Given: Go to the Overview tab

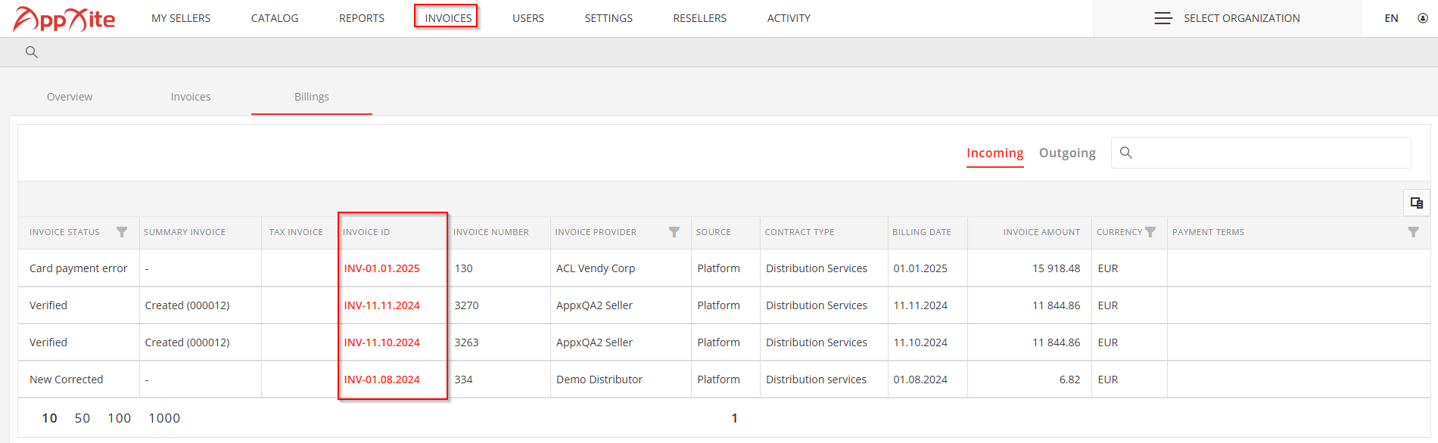Looking at the screenshot, I should click(x=70, y=97).
